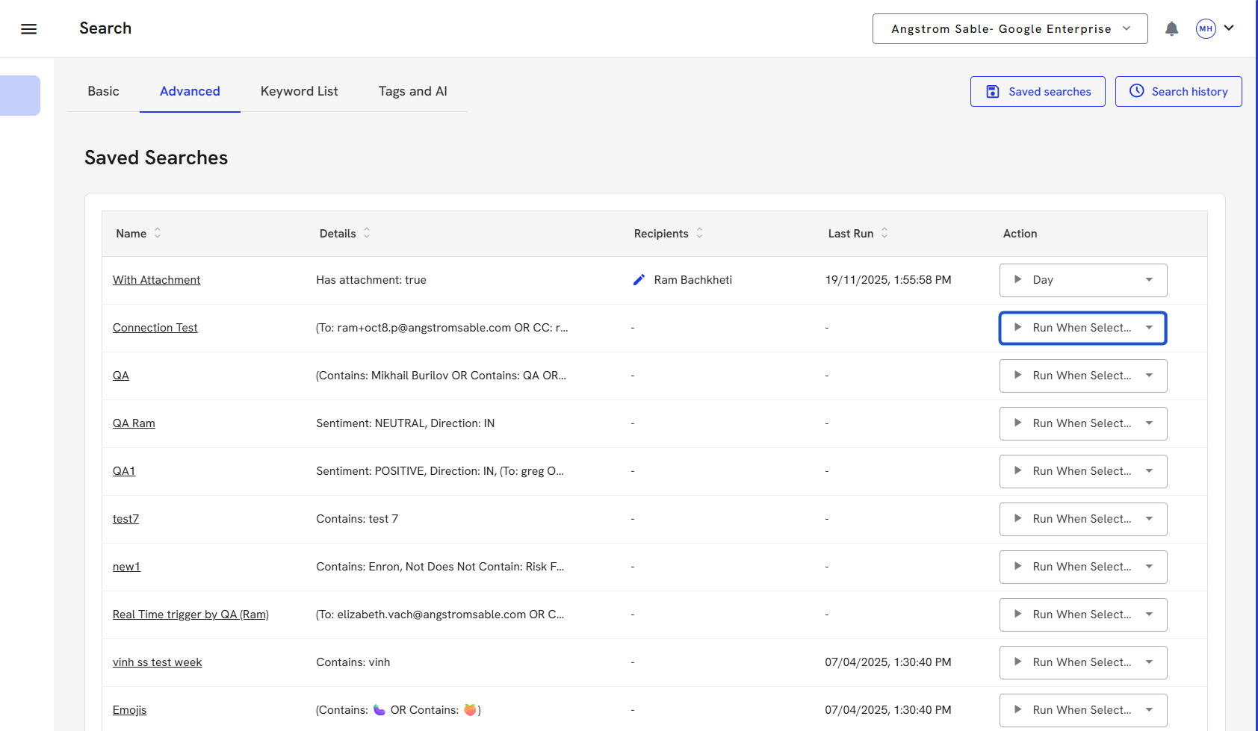Switch to the Keyword List tab
The image size is (1258, 731).
[299, 91]
